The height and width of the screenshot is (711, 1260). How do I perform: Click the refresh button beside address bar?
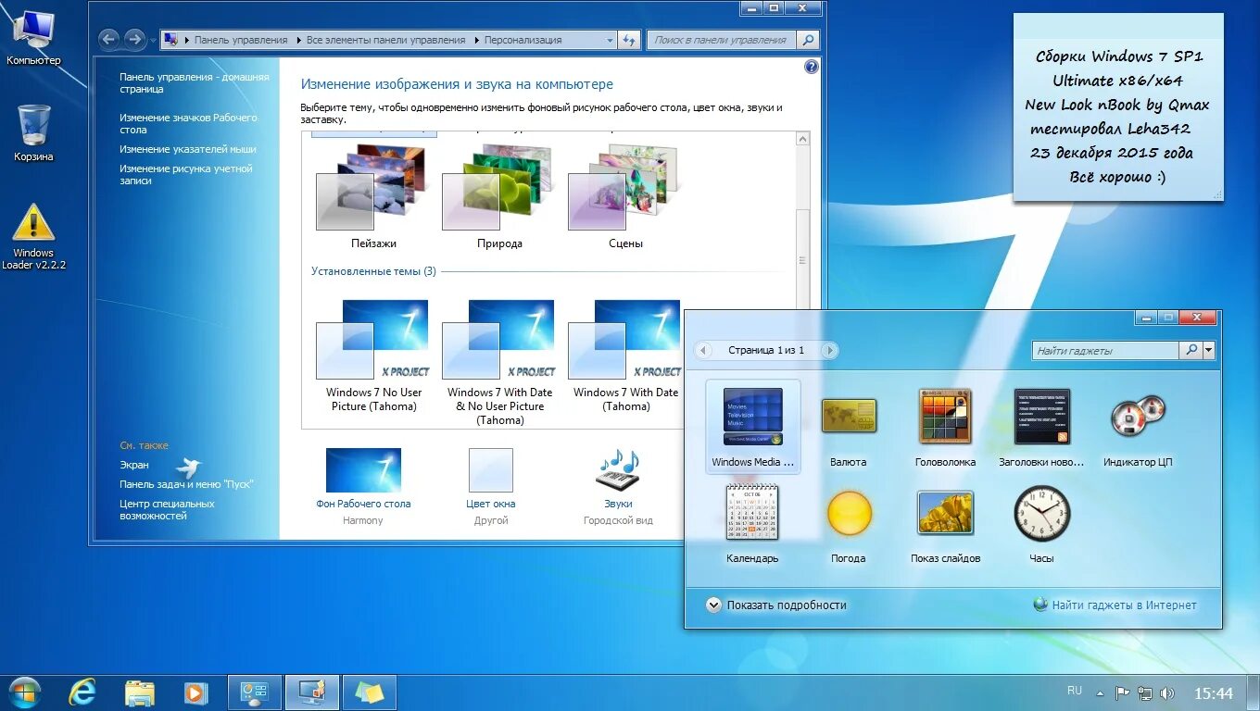tap(629, 40)
